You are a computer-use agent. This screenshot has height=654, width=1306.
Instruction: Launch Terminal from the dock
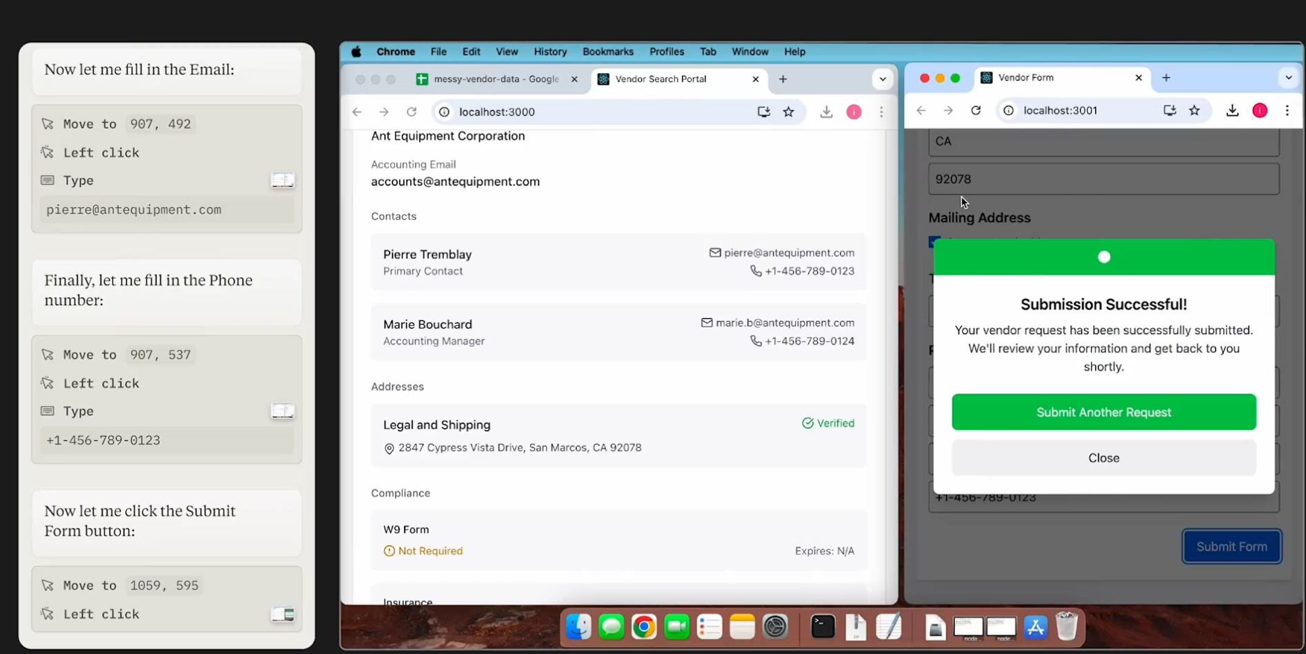pyautogui.click(x=823, y=627)
